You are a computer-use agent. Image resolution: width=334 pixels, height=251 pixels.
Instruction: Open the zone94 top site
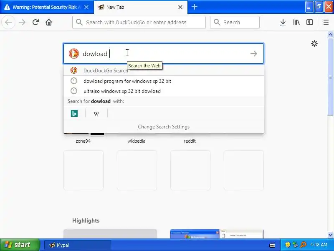tap(83, 141)
